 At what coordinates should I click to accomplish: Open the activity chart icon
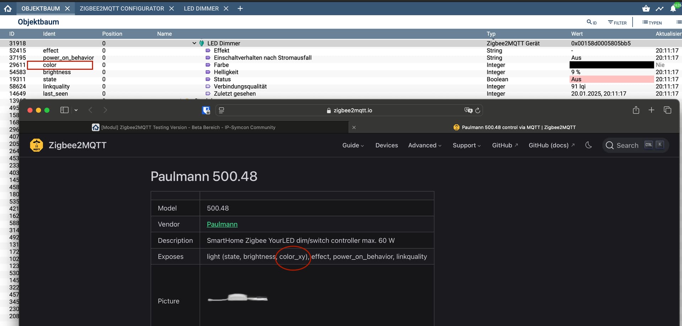[660, 9]
